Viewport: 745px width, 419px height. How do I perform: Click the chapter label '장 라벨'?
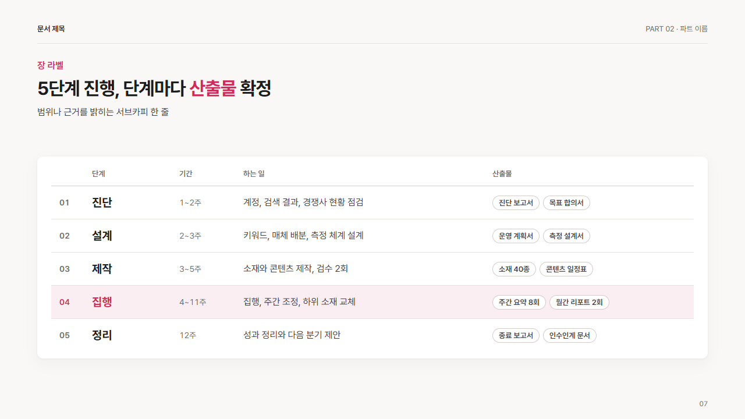coord(50,65)
